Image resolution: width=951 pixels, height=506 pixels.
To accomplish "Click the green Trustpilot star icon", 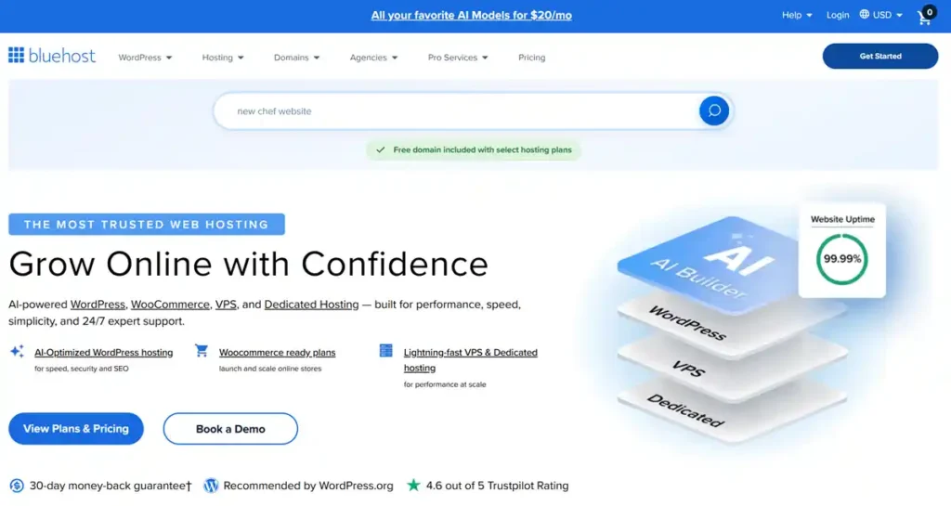I will coord(413,485).
